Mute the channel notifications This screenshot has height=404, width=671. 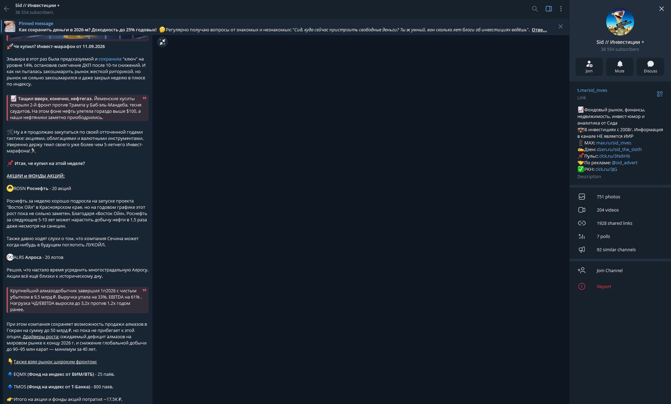pyautogui.click(x=619, y=66)
